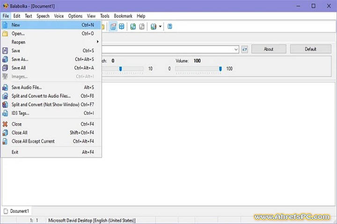Open the Help menu
This screenshot has width=337, height=224.
coord(141,16)
